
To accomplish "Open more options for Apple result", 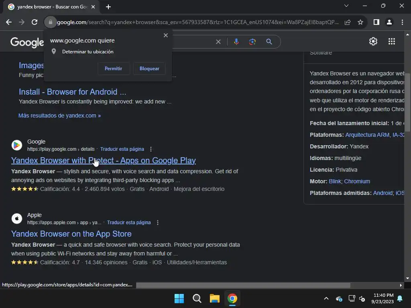I will click(x=157, y=222).
